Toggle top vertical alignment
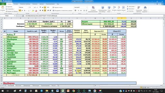Viewport: 165px width, 93px height. 40,7
